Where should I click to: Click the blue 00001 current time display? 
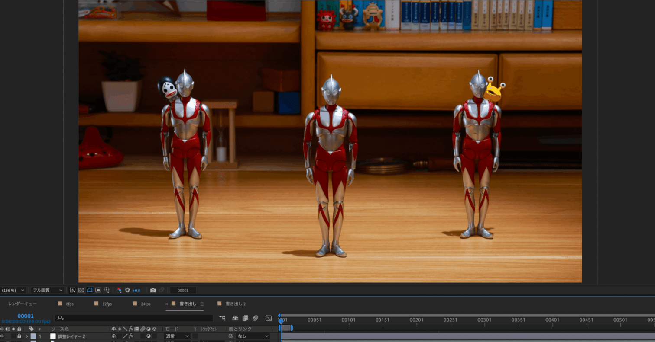(x=26, y=316)
